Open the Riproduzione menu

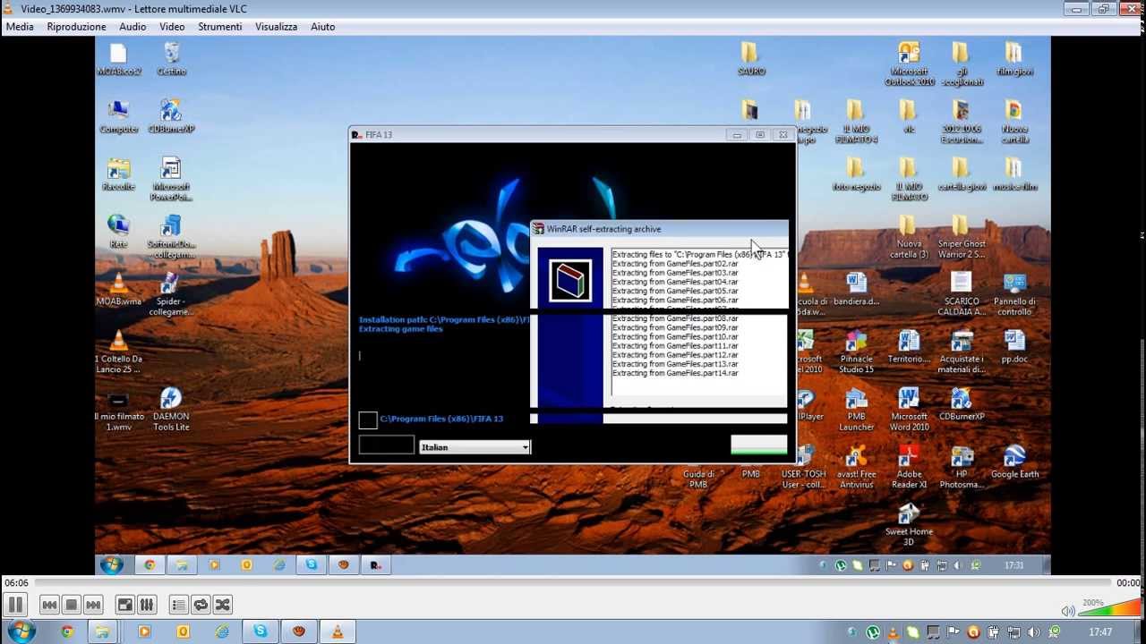pos(76,27)
